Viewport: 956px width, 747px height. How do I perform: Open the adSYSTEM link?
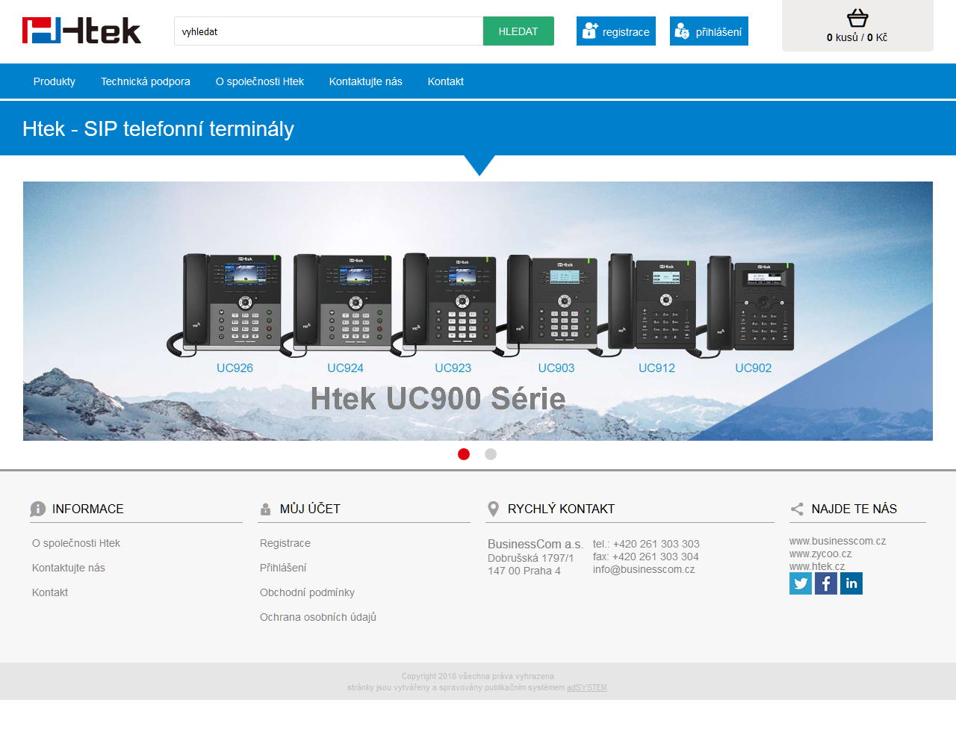click(x=587, y=687)
